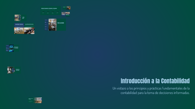Image resolution: width=195 pixels, height=109 pixels.
Task: Select the 'Contabilidad Administrativa' heading block
Action: pos(29,25)
